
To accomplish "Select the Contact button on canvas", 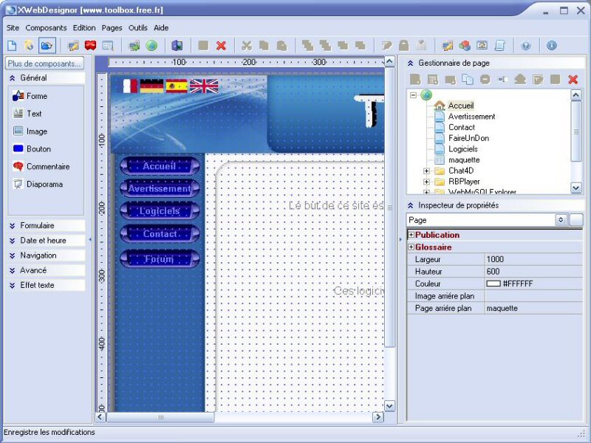I will [x=160, y=234].
